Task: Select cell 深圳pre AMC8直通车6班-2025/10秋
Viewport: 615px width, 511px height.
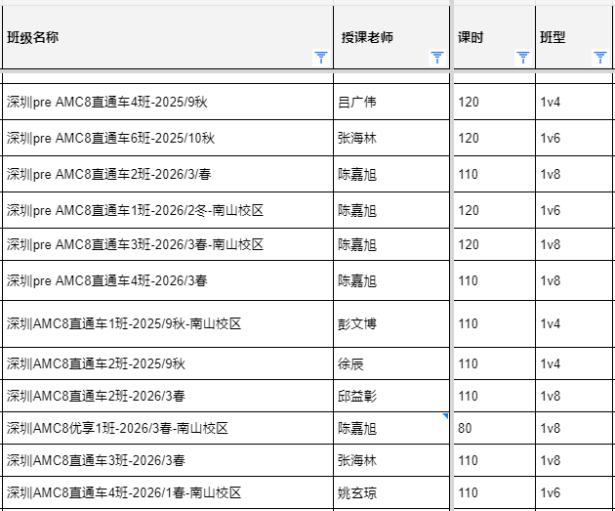Action: [168, 138]
